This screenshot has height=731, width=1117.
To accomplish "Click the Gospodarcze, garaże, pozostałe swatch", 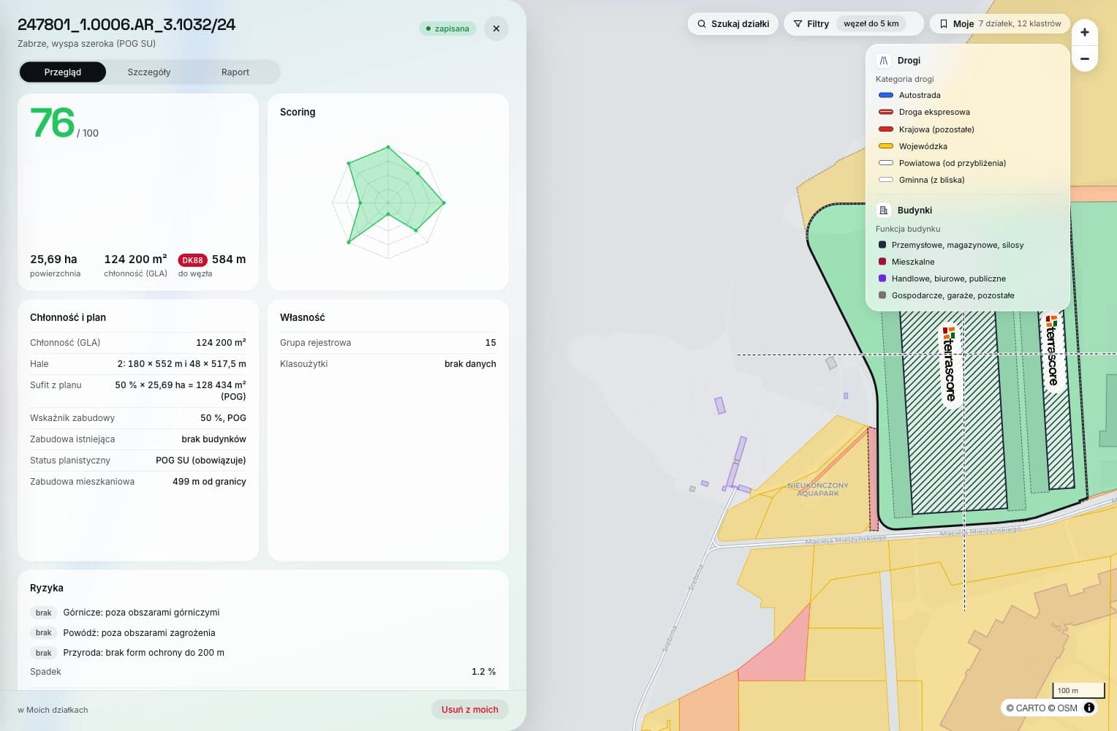I will point(882,295).
